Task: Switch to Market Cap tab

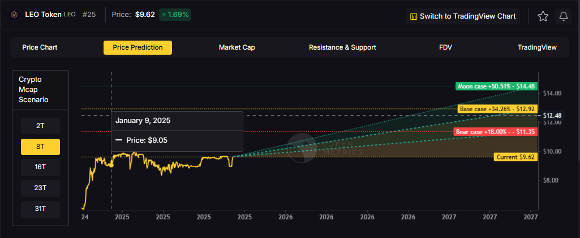Action: pos(237,47)
